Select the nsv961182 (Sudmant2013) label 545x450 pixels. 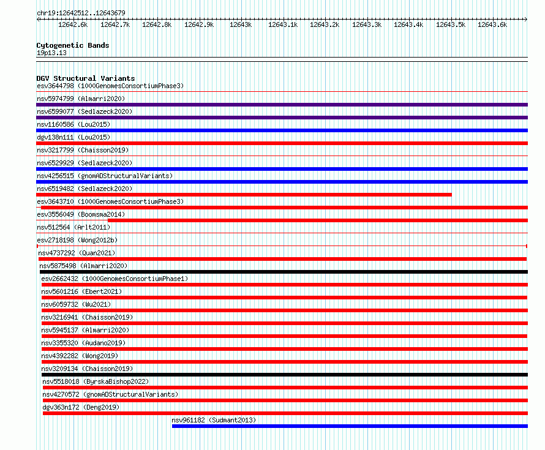point(214,420)
